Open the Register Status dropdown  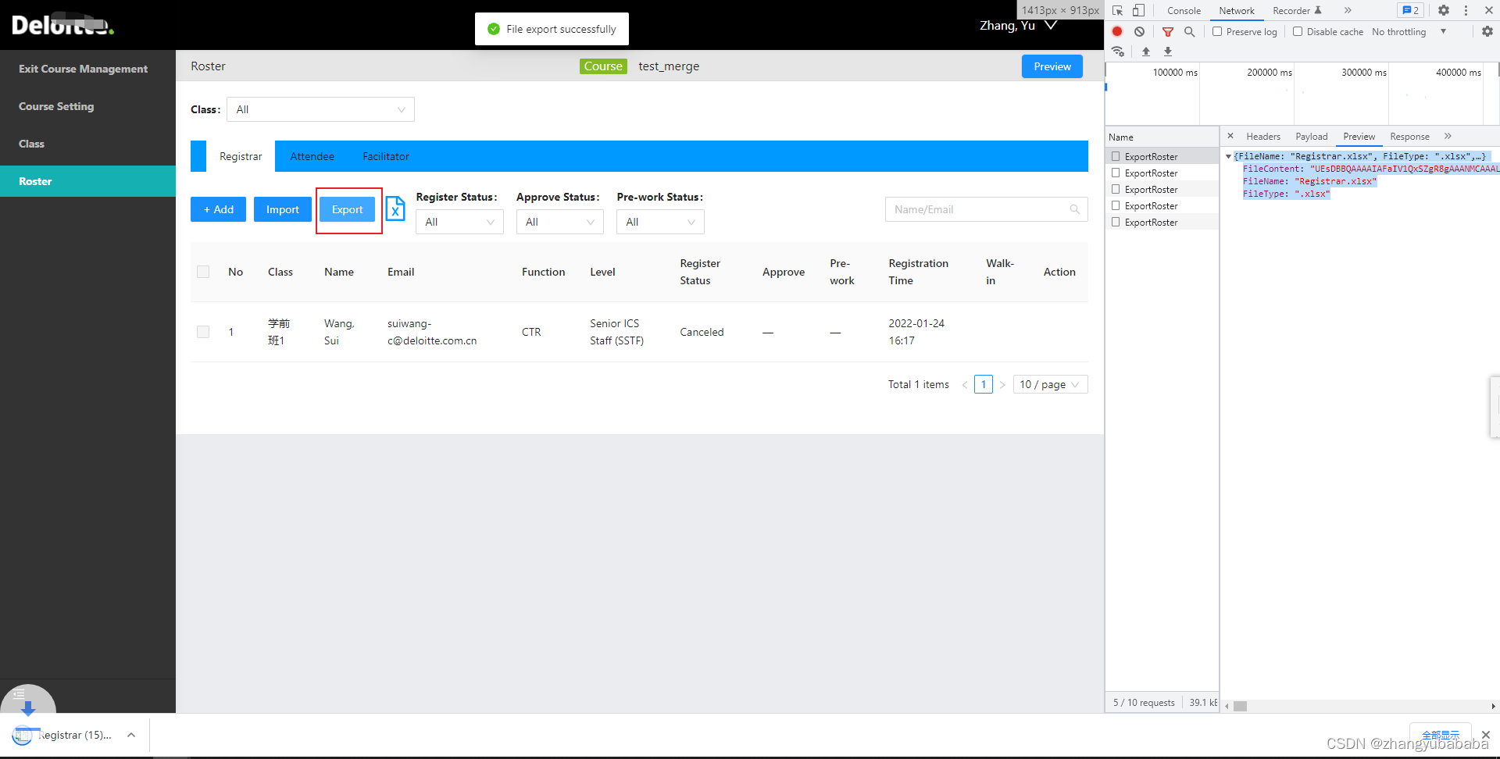point(459,222)
